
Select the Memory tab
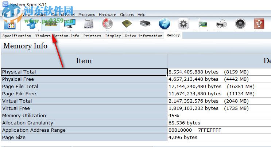point(173,35)
